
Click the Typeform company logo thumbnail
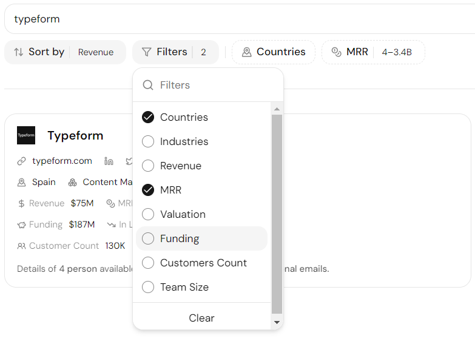click(x=26, y=135)
